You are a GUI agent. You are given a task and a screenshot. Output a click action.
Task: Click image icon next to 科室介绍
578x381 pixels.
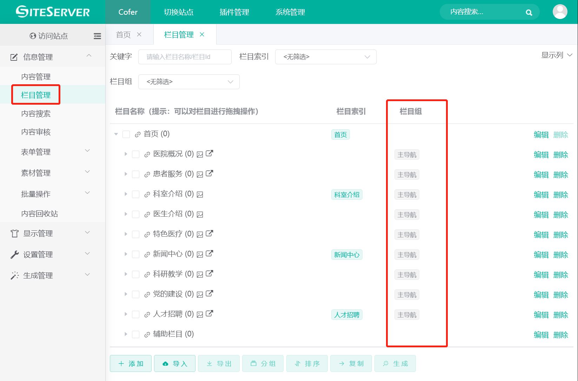coord(200,195)
